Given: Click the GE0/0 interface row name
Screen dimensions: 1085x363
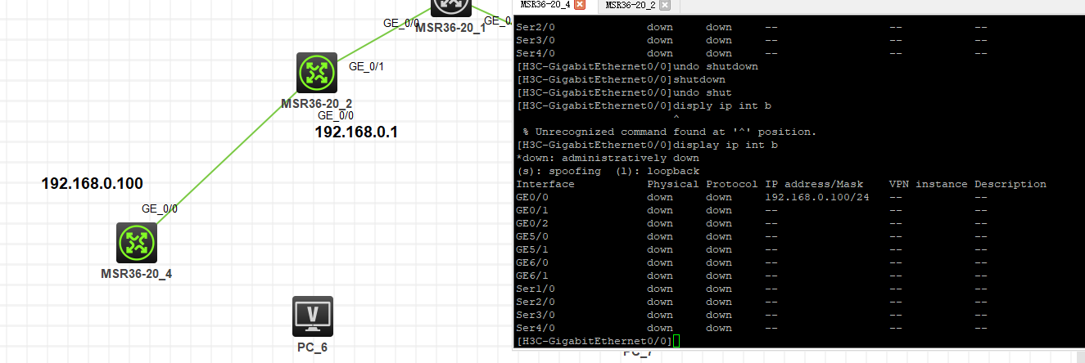Looking at the screenshot, I should coord(532,197).
